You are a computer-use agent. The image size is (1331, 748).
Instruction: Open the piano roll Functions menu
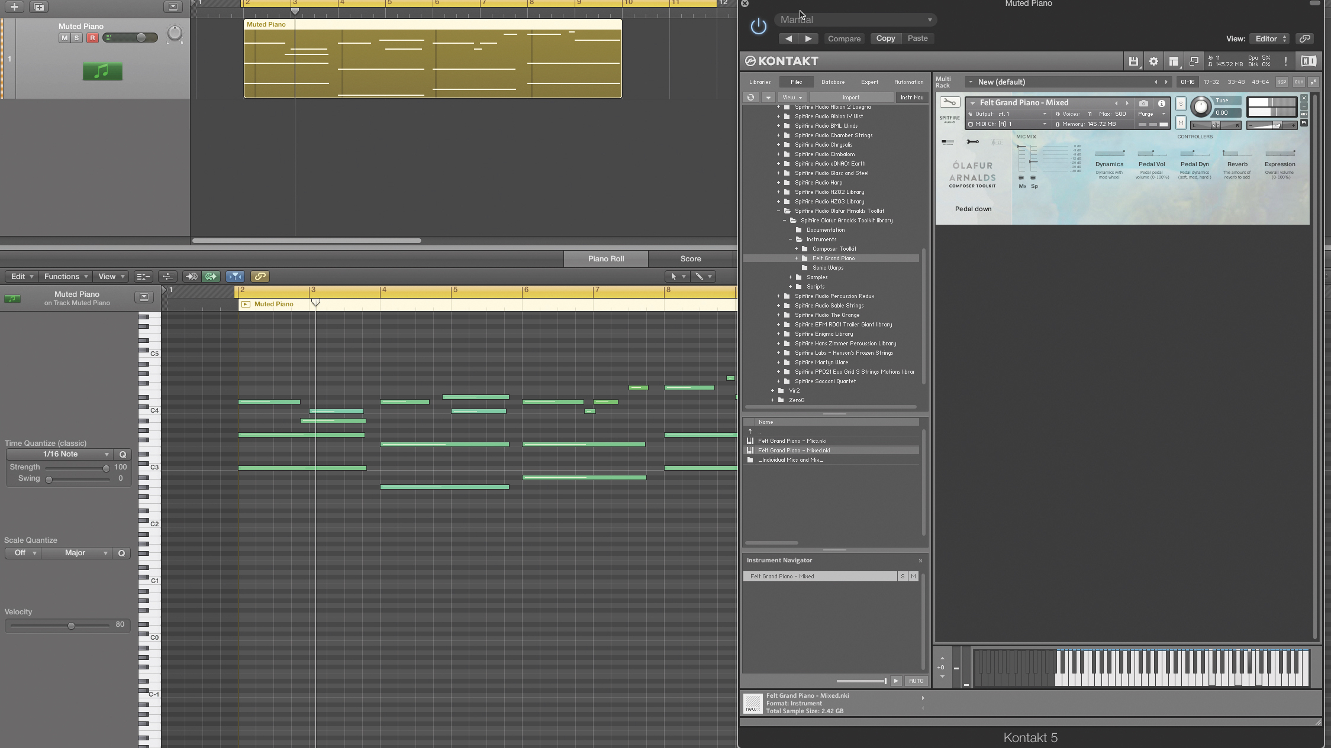coord(66,276)
